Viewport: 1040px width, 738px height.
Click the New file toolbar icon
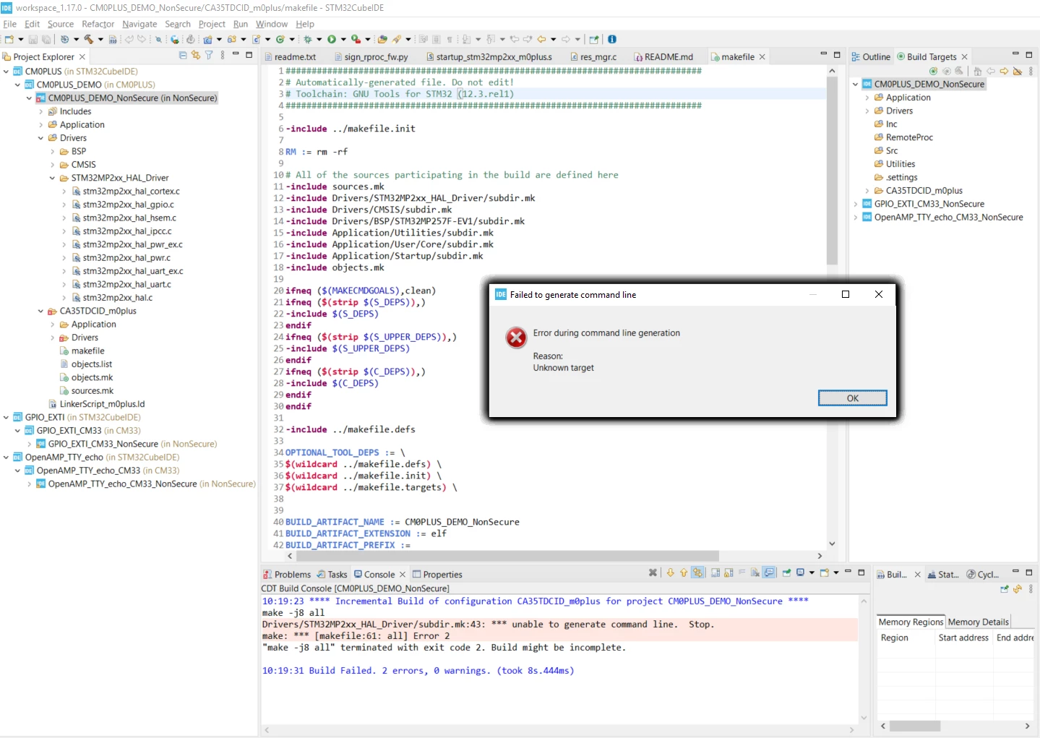[9, 40]
